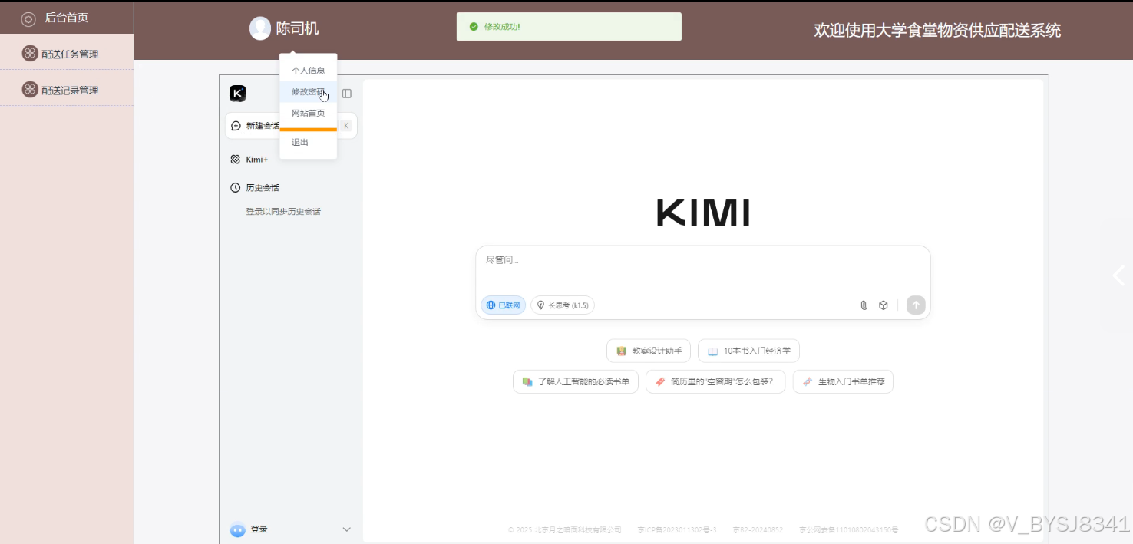Click the 登录以同步历史会话 text

click(x=283, y=212)
